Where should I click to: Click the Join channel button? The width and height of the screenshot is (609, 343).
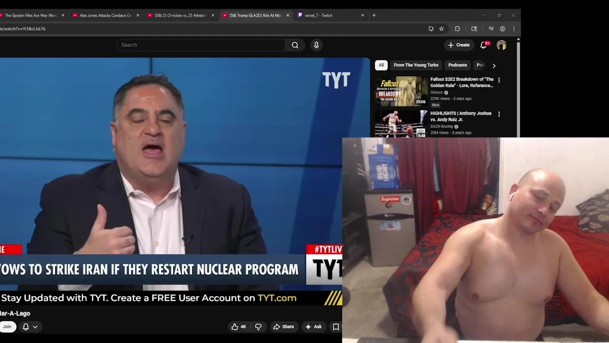point(7,327)
